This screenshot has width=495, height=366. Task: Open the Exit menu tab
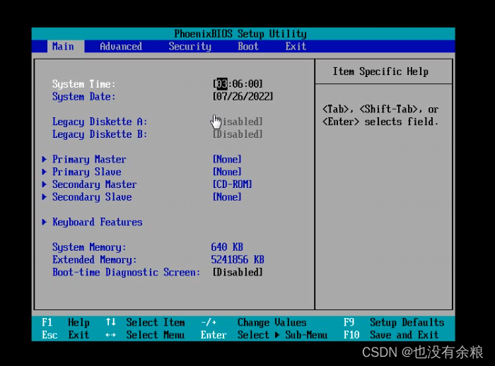click(296, 47)
